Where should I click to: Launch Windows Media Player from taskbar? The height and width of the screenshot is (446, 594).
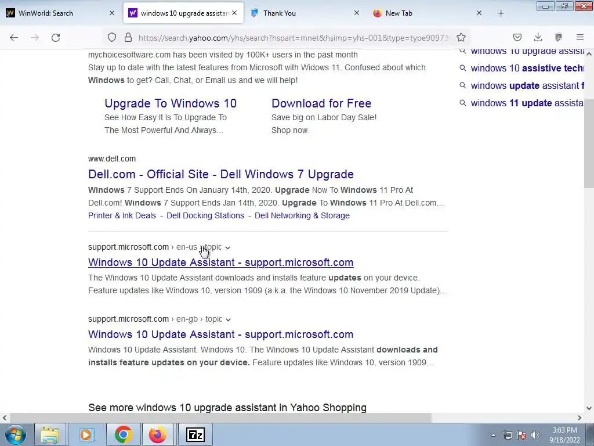86,434
